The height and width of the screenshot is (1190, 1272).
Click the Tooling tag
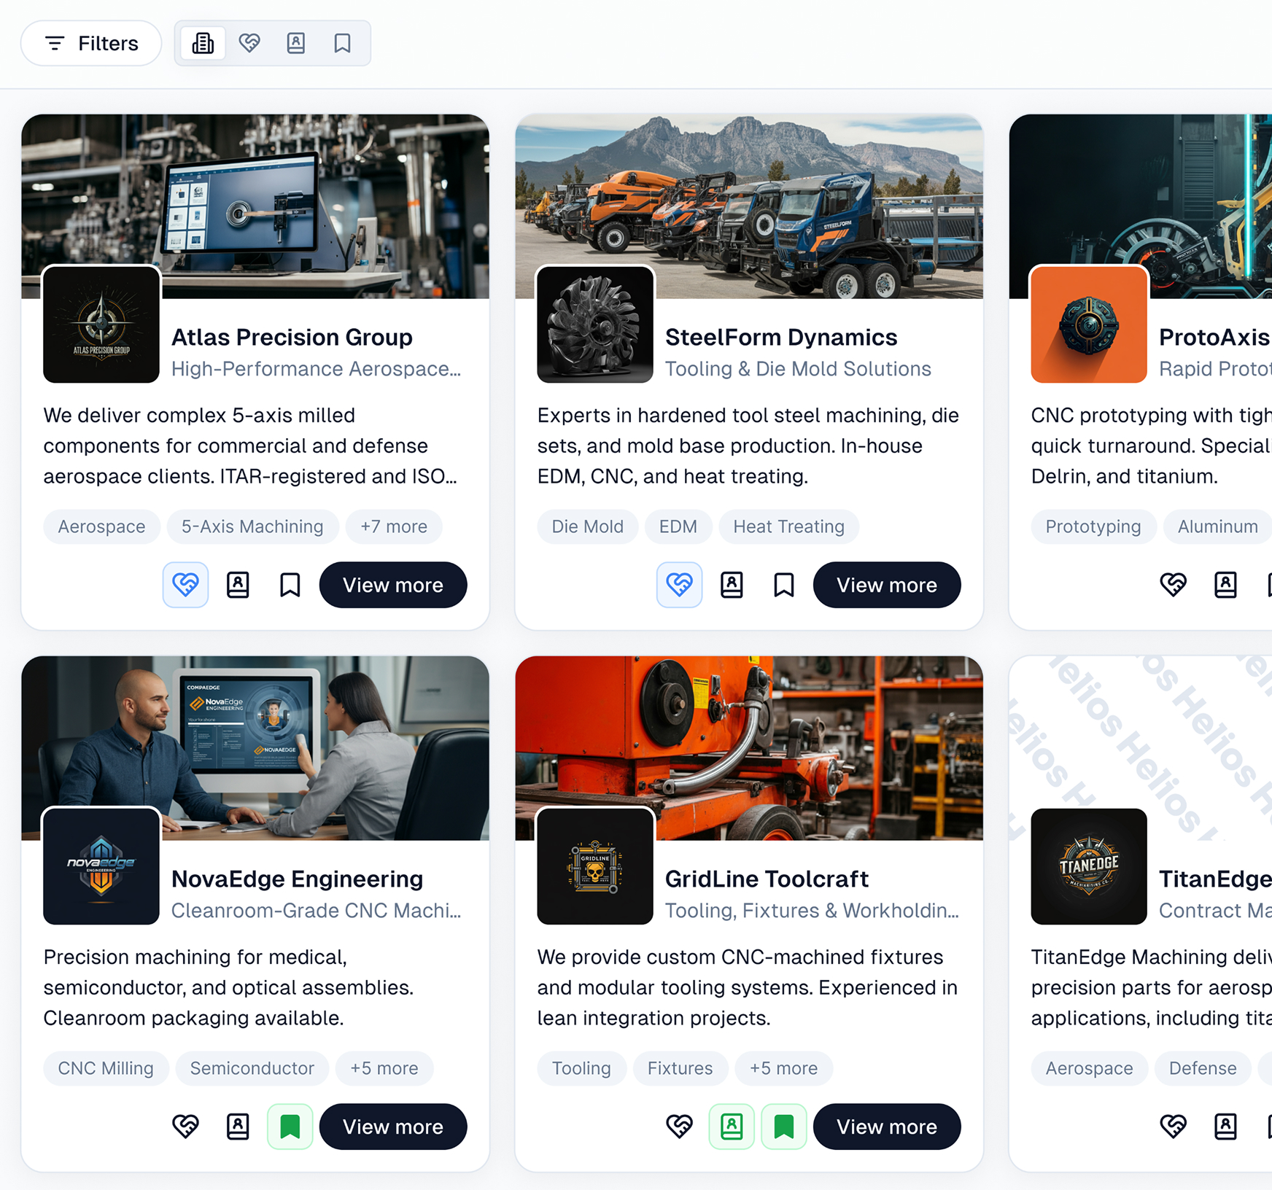[x=581, y=1068]
